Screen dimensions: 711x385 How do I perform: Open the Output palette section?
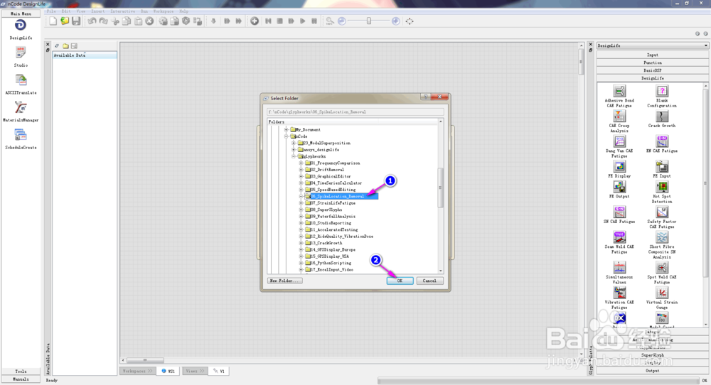pos(653,371)
